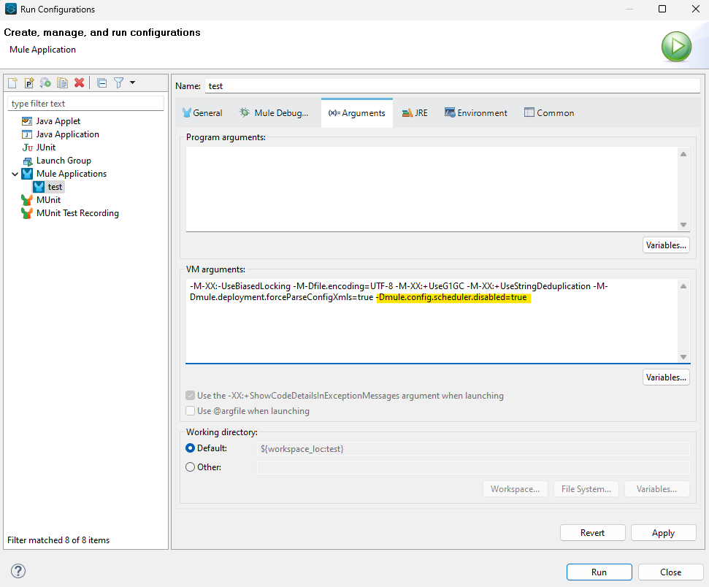Click the JUnit icon in tree

tap(27, 147)
